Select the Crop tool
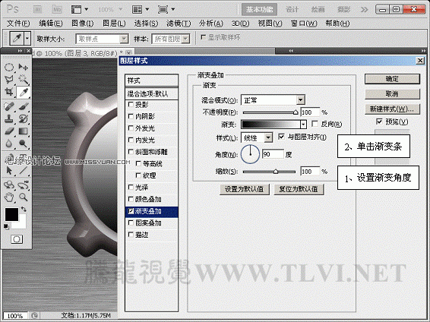This screenshot has width=430, height=322. point(9,92)
